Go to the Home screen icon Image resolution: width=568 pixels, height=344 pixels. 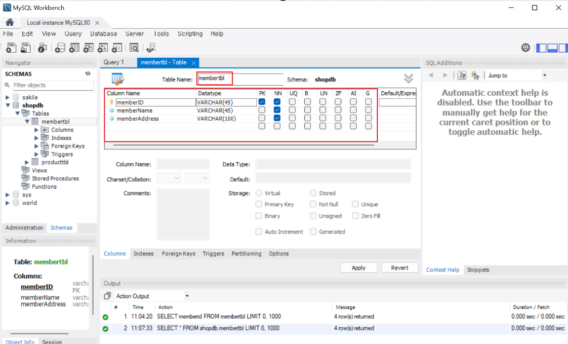(10, 22)
